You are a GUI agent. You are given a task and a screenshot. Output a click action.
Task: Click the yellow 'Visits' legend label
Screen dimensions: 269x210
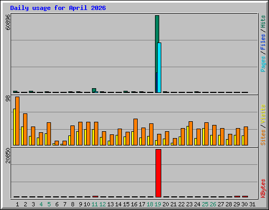263,114
